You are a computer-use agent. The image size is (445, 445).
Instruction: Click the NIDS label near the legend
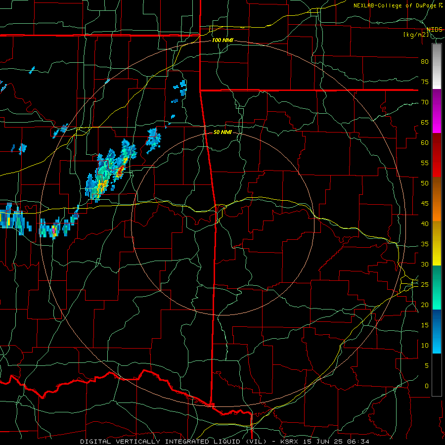coord(435,30)
